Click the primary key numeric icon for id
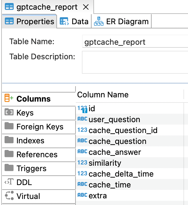Image resolution: width=188 pixels, height=205 pixels. (82, 109)
